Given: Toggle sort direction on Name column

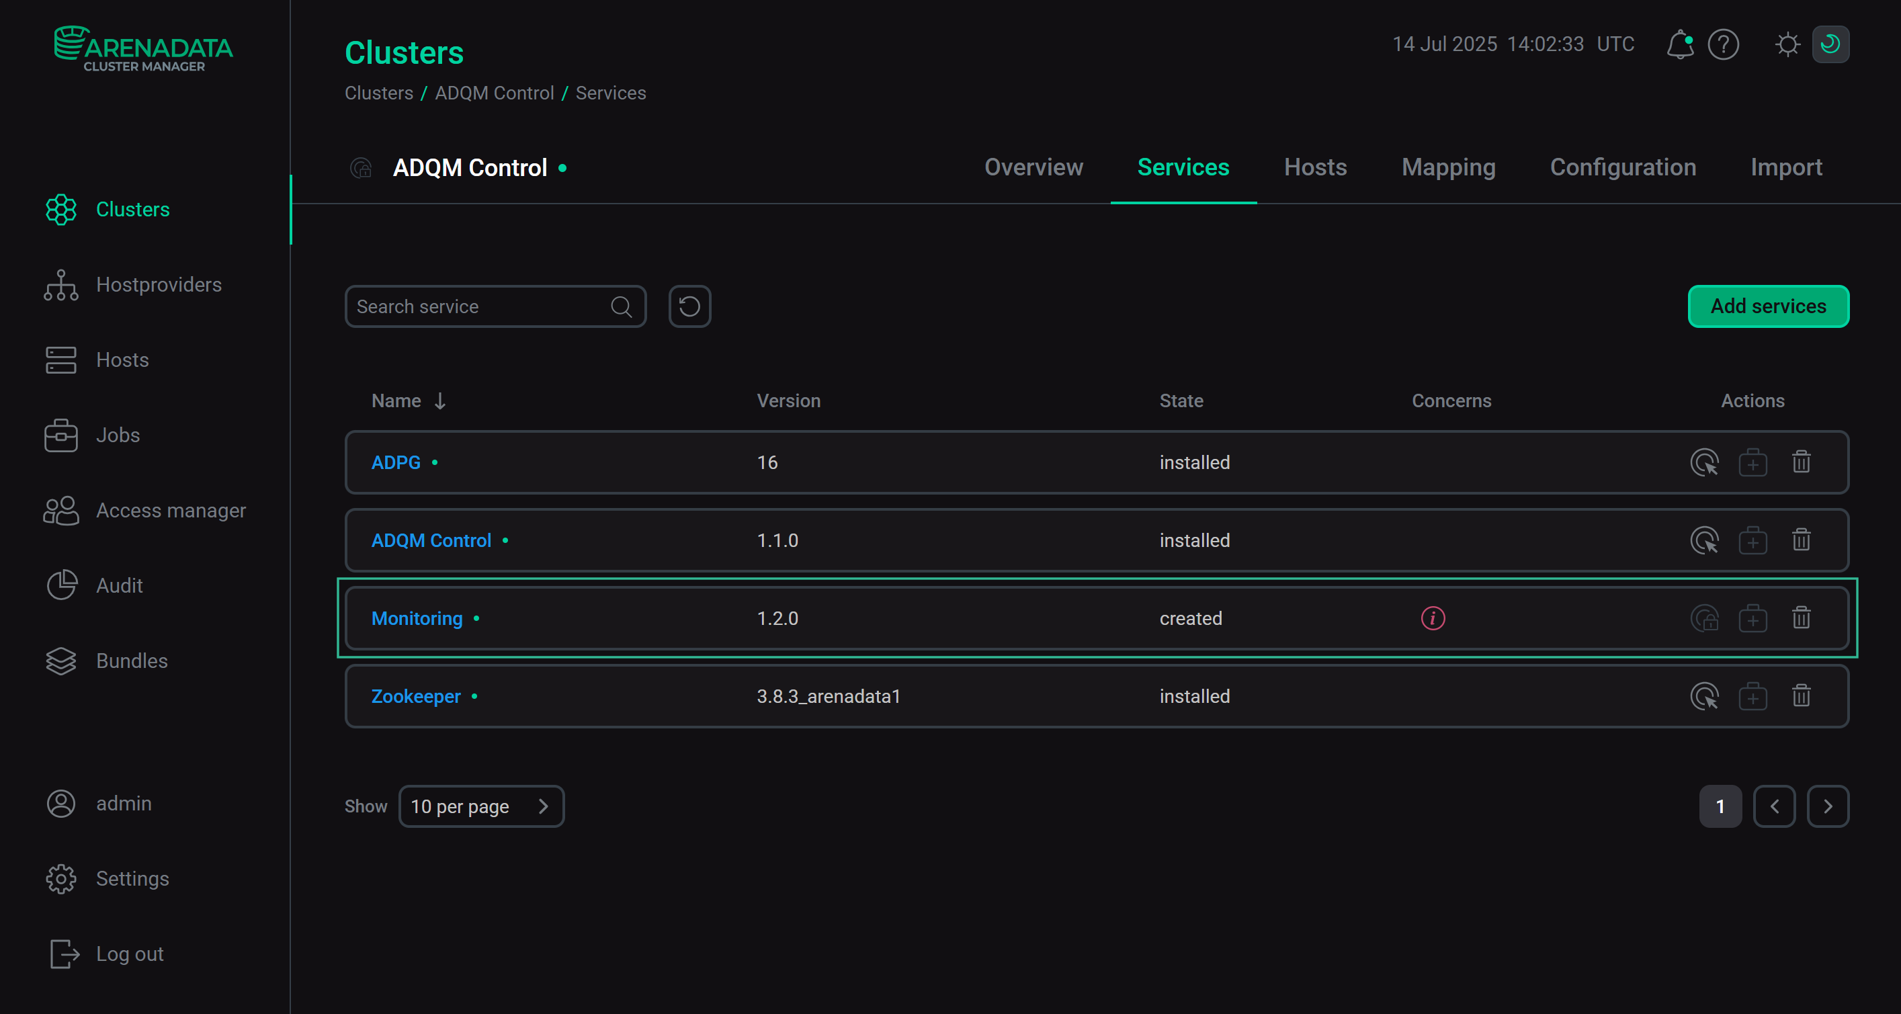Looking at the screenshot, I should click(x=440, y=400).
